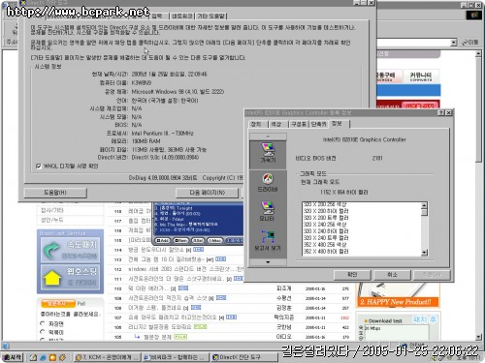485x363 pixels.
Task: Click the Rem button in the music player
Action: 180,240
